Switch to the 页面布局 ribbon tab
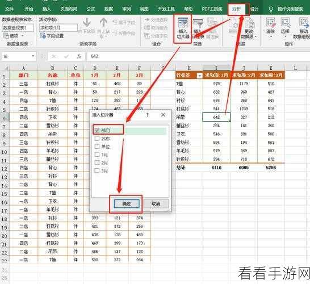Viewport: 310px width, 284px height. [x=69, y=9]
